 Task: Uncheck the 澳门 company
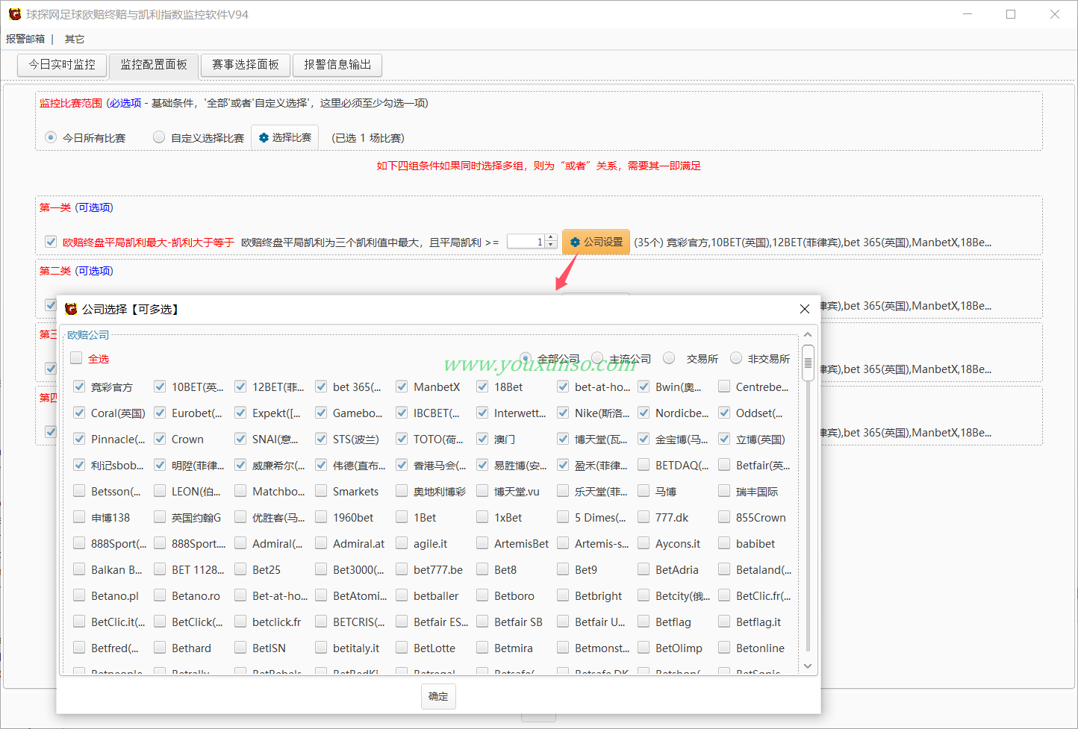coord(482,439)
